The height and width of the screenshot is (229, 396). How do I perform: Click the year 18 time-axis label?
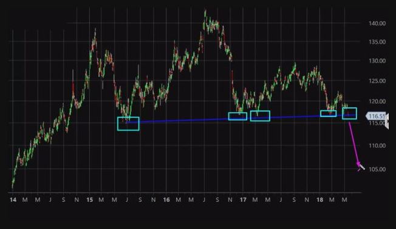[x=319, y=200]
